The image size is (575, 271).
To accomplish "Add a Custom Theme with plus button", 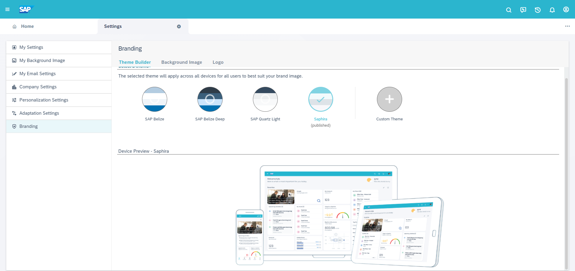I will [390, 99].
